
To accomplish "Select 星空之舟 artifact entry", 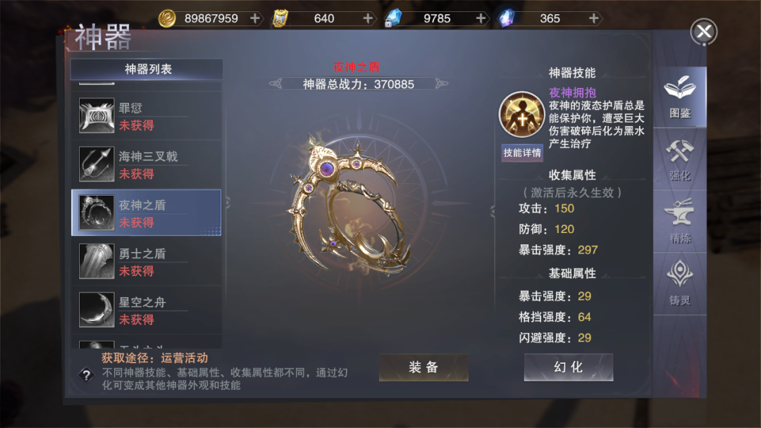I will click(x=146, y=310).
